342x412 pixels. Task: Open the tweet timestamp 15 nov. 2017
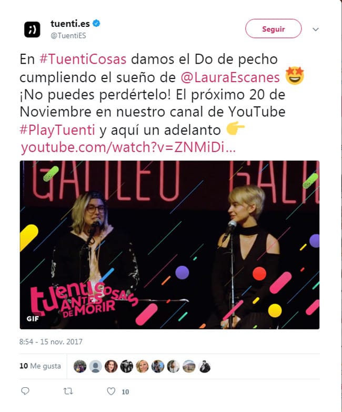[x=51, y=341]
